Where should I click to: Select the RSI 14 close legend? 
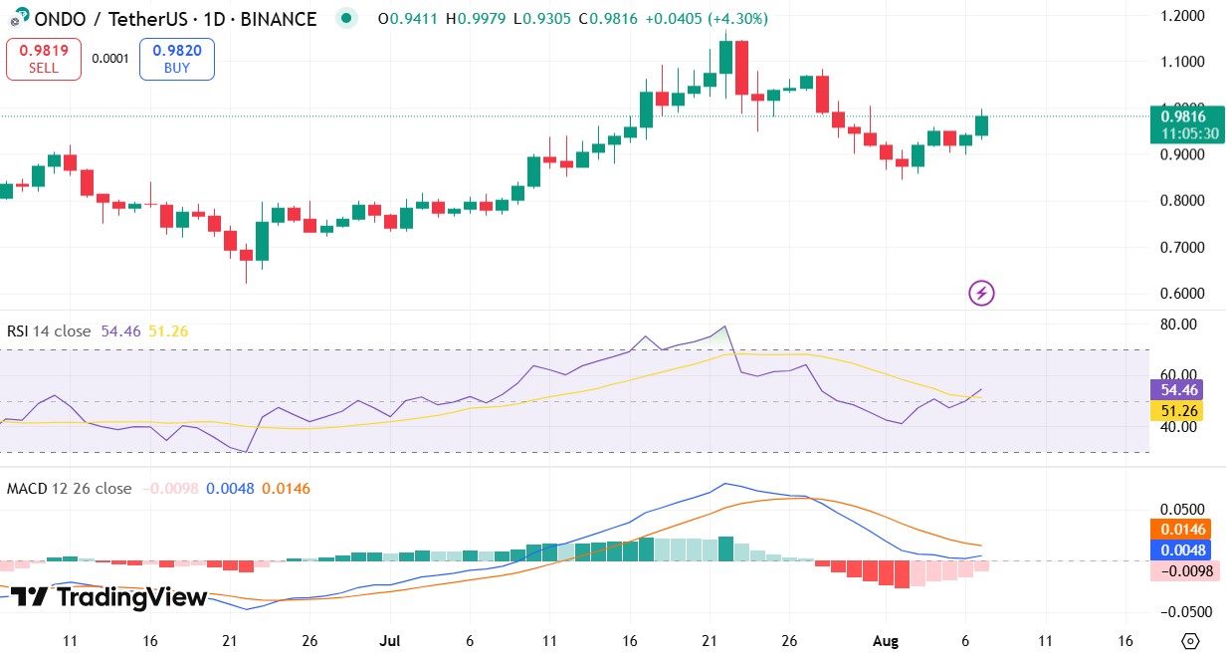49,331
